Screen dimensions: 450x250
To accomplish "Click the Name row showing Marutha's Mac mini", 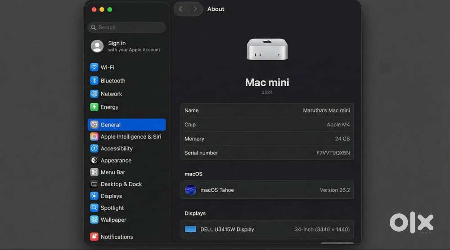I will [x=267, y=110].
